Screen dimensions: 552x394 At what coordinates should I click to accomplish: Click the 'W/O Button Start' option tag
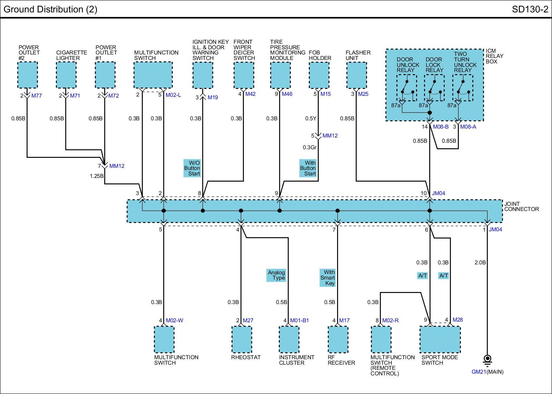click(x=192, y=168)
